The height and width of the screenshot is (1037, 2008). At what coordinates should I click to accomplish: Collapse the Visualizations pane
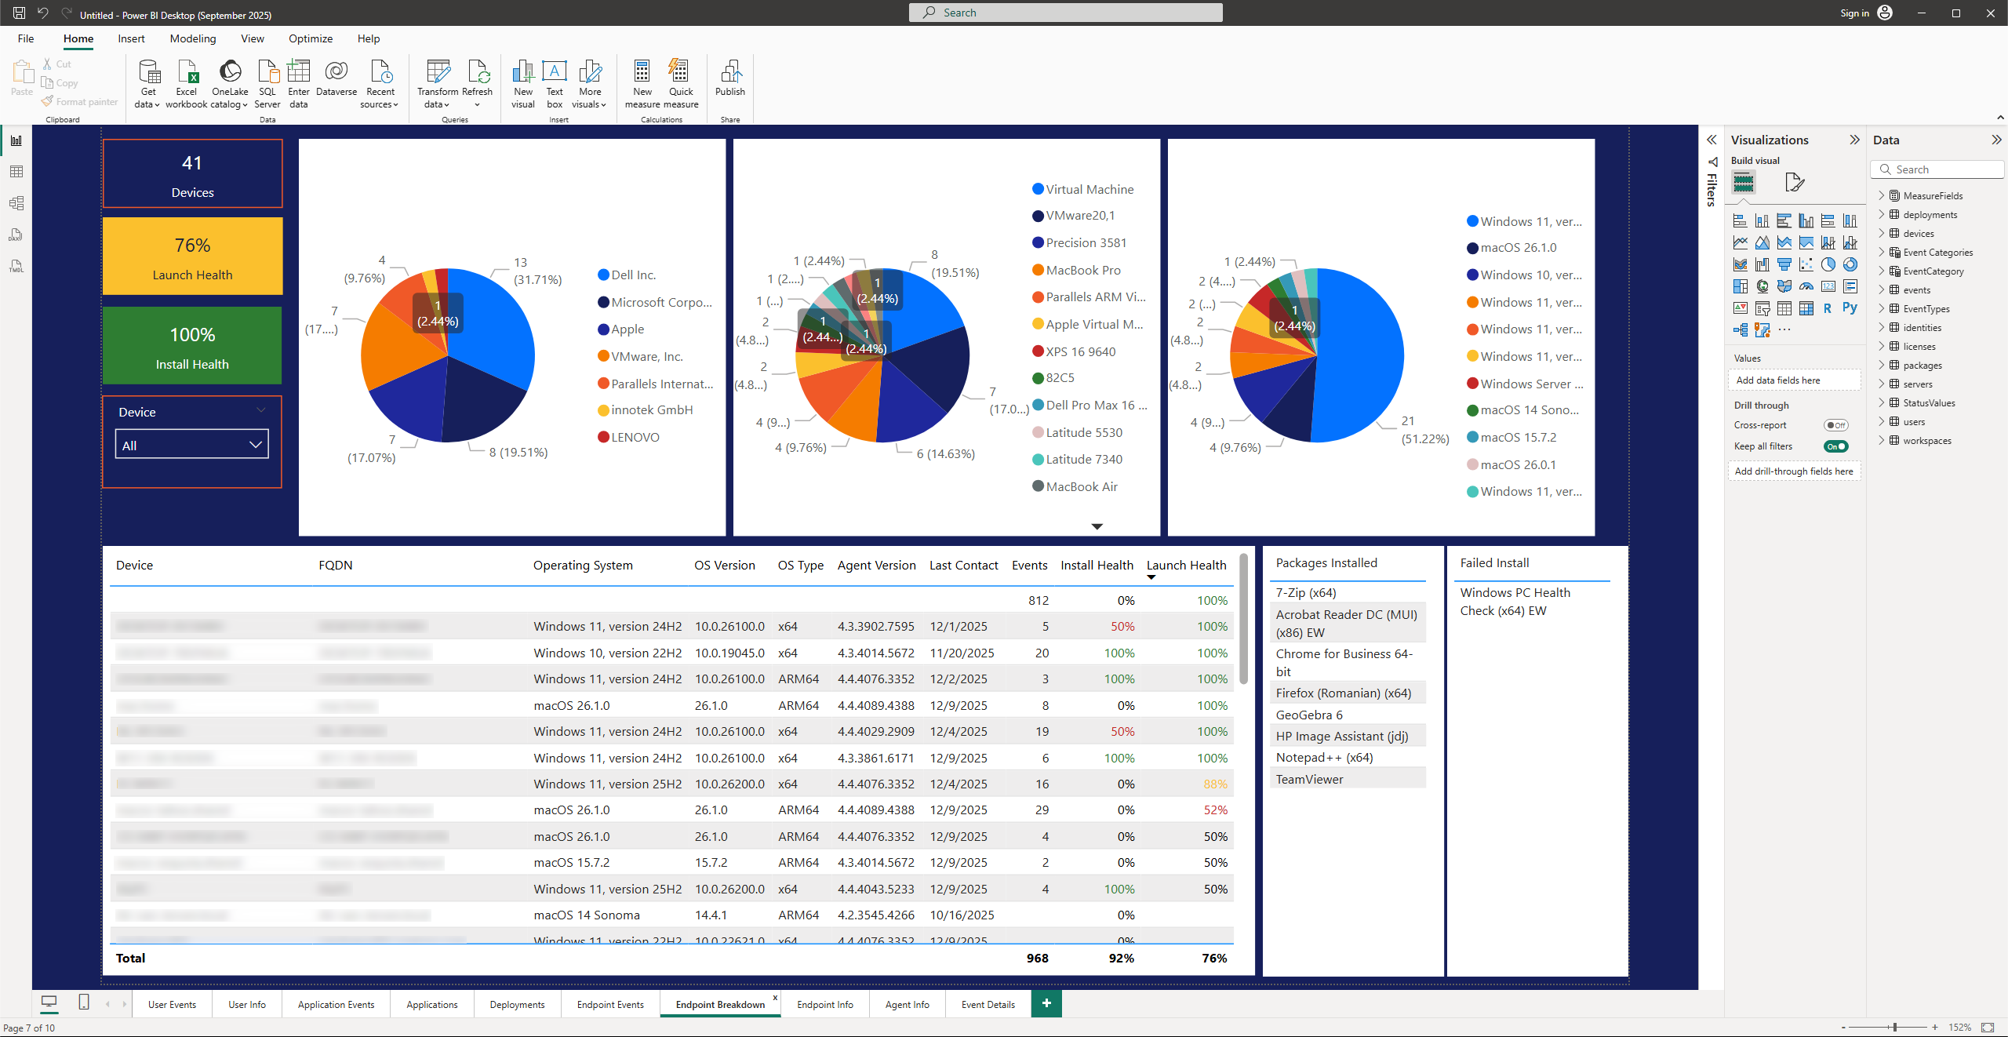1854,140
